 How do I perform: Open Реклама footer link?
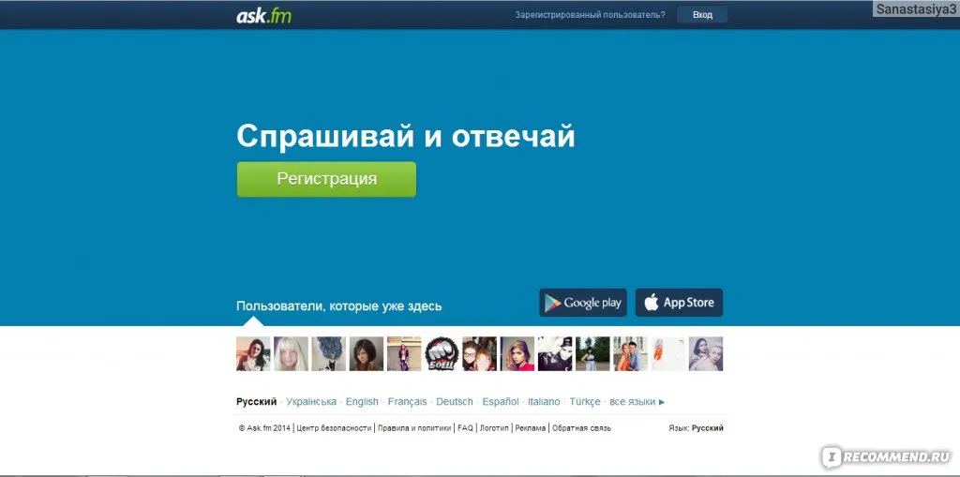[531, 428]
